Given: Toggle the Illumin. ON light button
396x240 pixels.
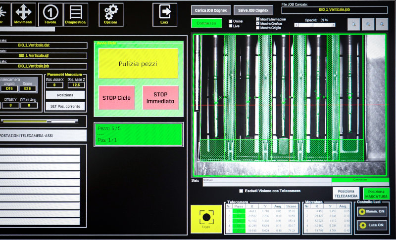Looking at the screenshot, I should click(x=372, y=211).
